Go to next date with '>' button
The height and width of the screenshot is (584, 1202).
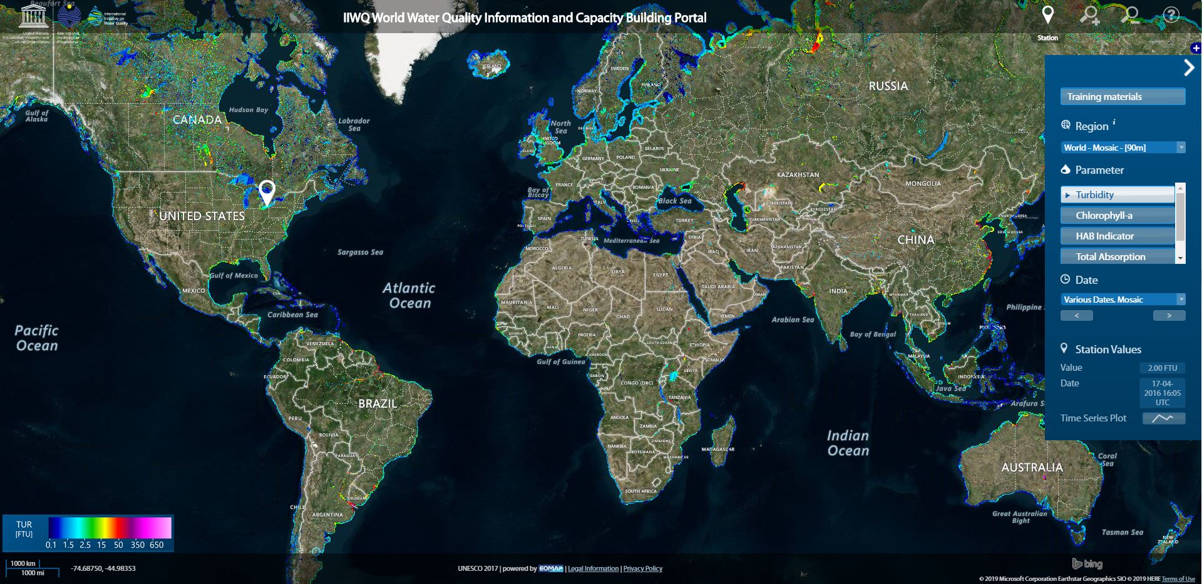click(x=1169, y=316)
